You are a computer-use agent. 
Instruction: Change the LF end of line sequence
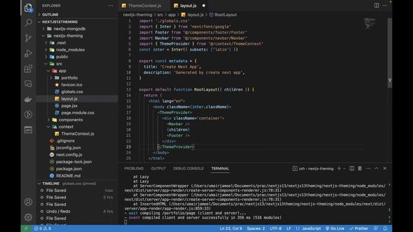[x=288, y=229]
